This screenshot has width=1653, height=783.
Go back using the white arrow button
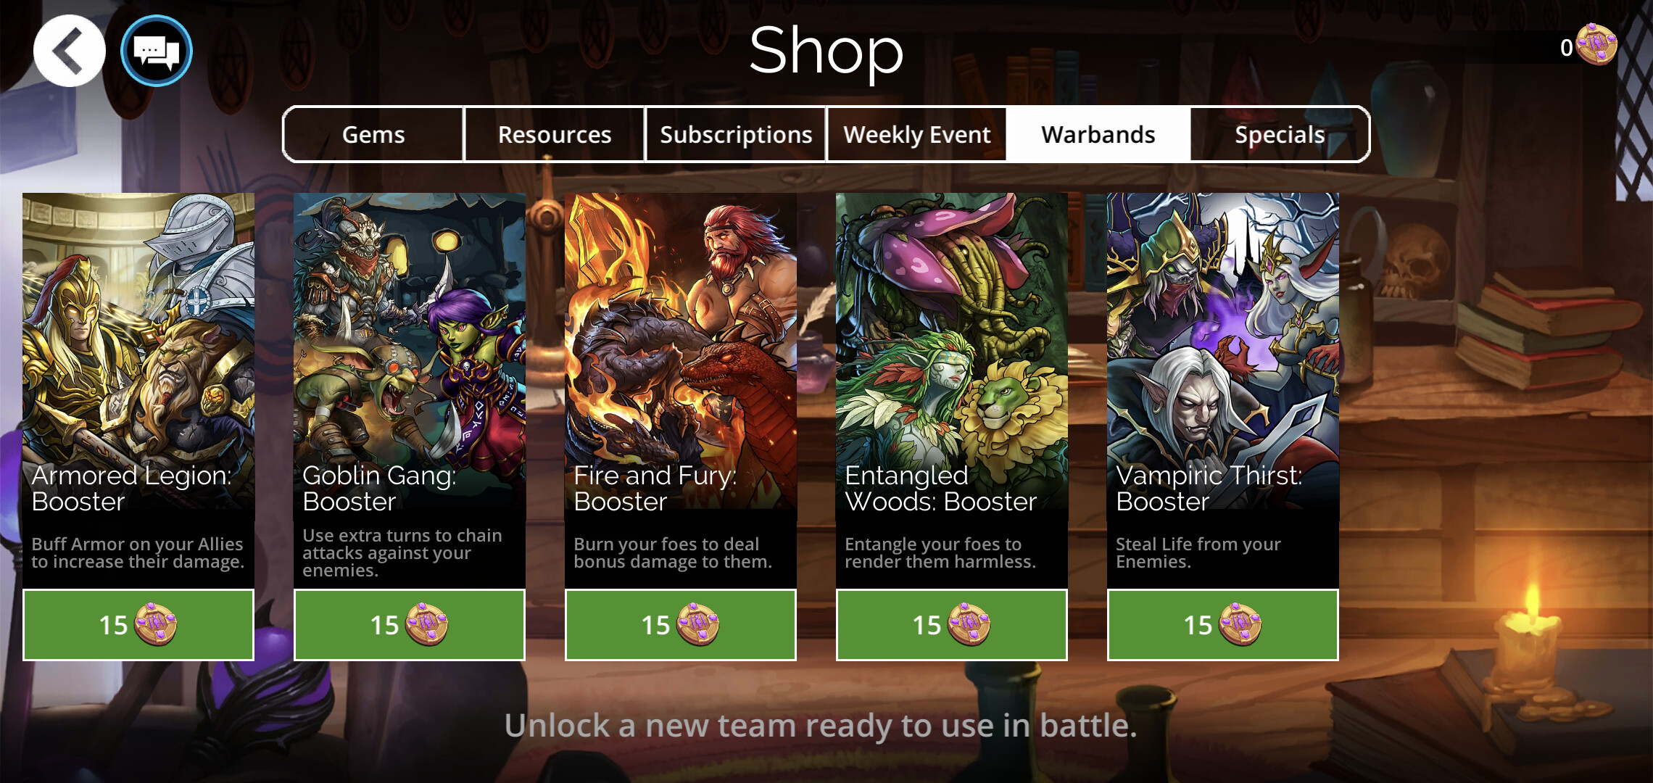click(x=70, y=51)
